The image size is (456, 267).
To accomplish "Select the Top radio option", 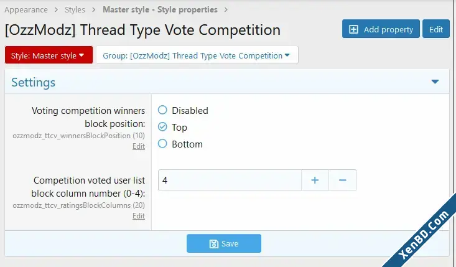I will coord(162,127).
